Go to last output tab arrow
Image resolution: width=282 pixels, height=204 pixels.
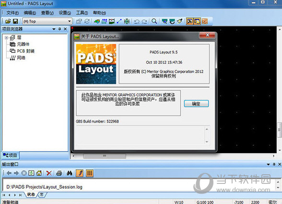[x=21, y=195]
